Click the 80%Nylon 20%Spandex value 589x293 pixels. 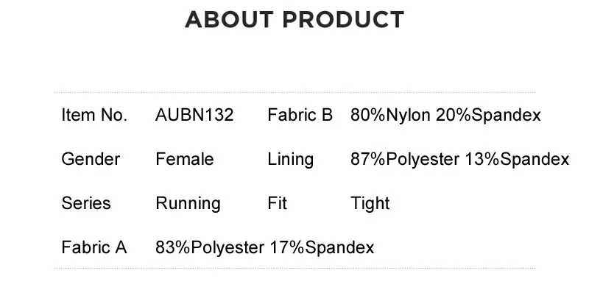point(445,115)
